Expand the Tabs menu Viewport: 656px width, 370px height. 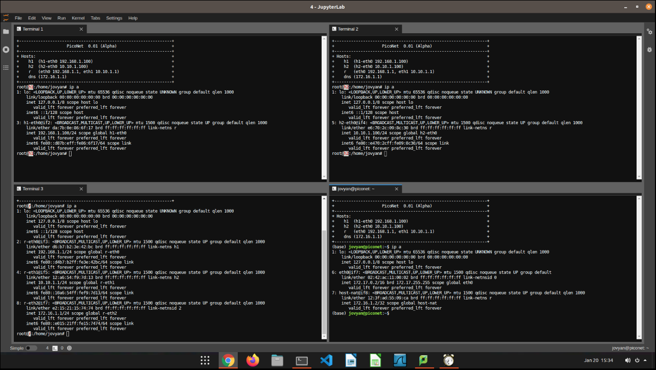[x=96, y=18]
